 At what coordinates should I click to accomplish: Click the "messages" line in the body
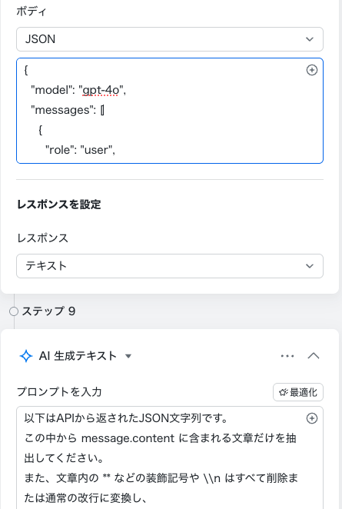tap(68, 110)
